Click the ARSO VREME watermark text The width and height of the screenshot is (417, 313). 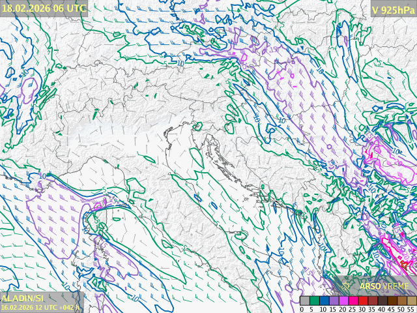[x=384, y=286]
